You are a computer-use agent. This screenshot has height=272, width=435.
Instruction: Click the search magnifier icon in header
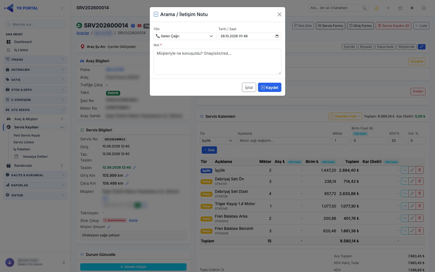[x=364, y=8]
